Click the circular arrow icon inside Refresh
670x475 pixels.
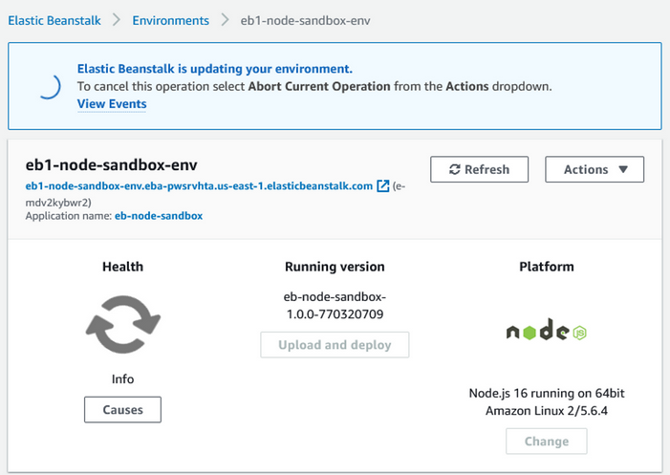tap(454, 169)
